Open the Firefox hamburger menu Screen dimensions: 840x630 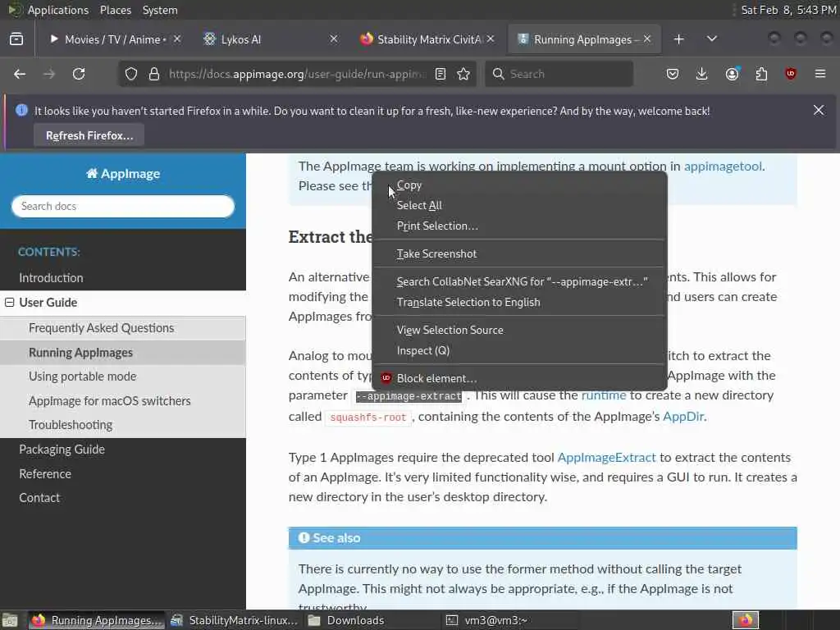[x=820, y=74]
